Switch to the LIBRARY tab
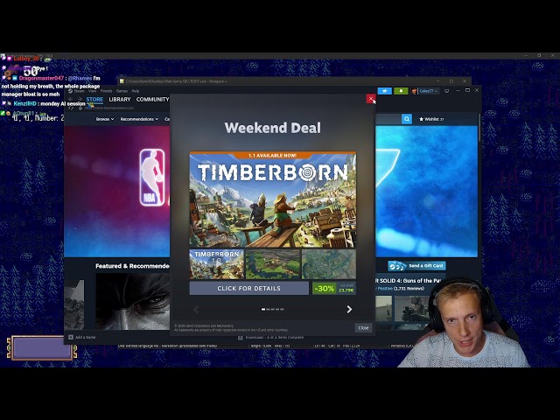Screen dimensions: 560x420 pyautogui.click(x=120, y=99)
